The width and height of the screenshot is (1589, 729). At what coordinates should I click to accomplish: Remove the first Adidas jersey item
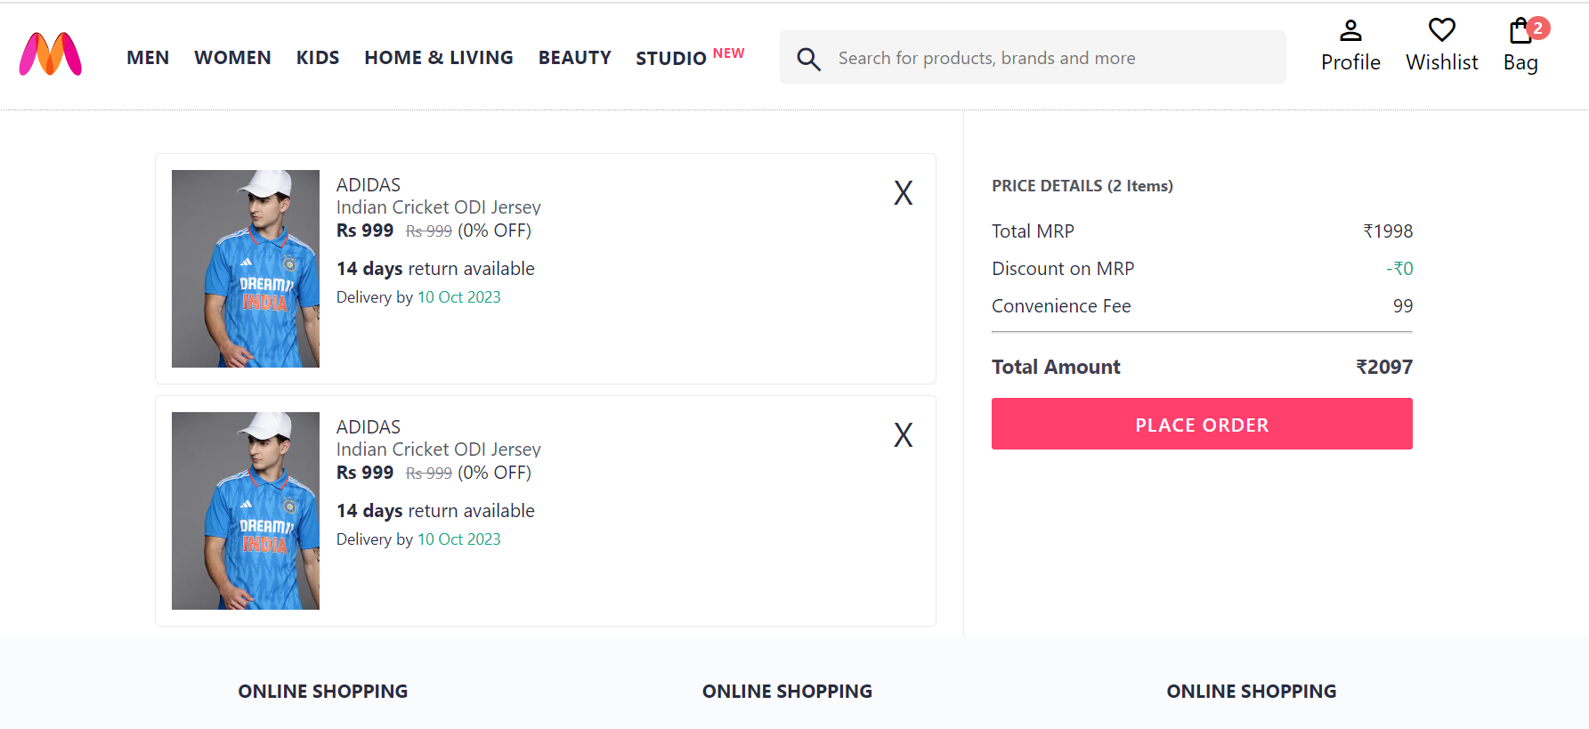(x=903, y=193)
